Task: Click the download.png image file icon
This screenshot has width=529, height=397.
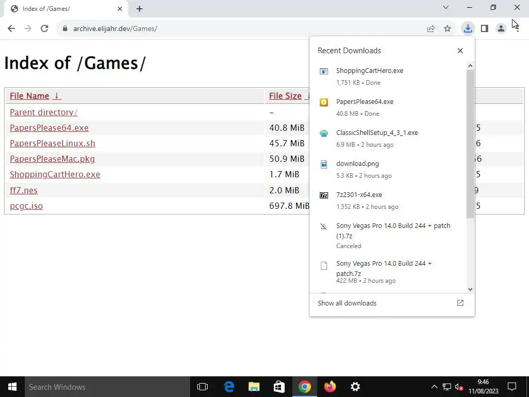Action: [324, 164]
